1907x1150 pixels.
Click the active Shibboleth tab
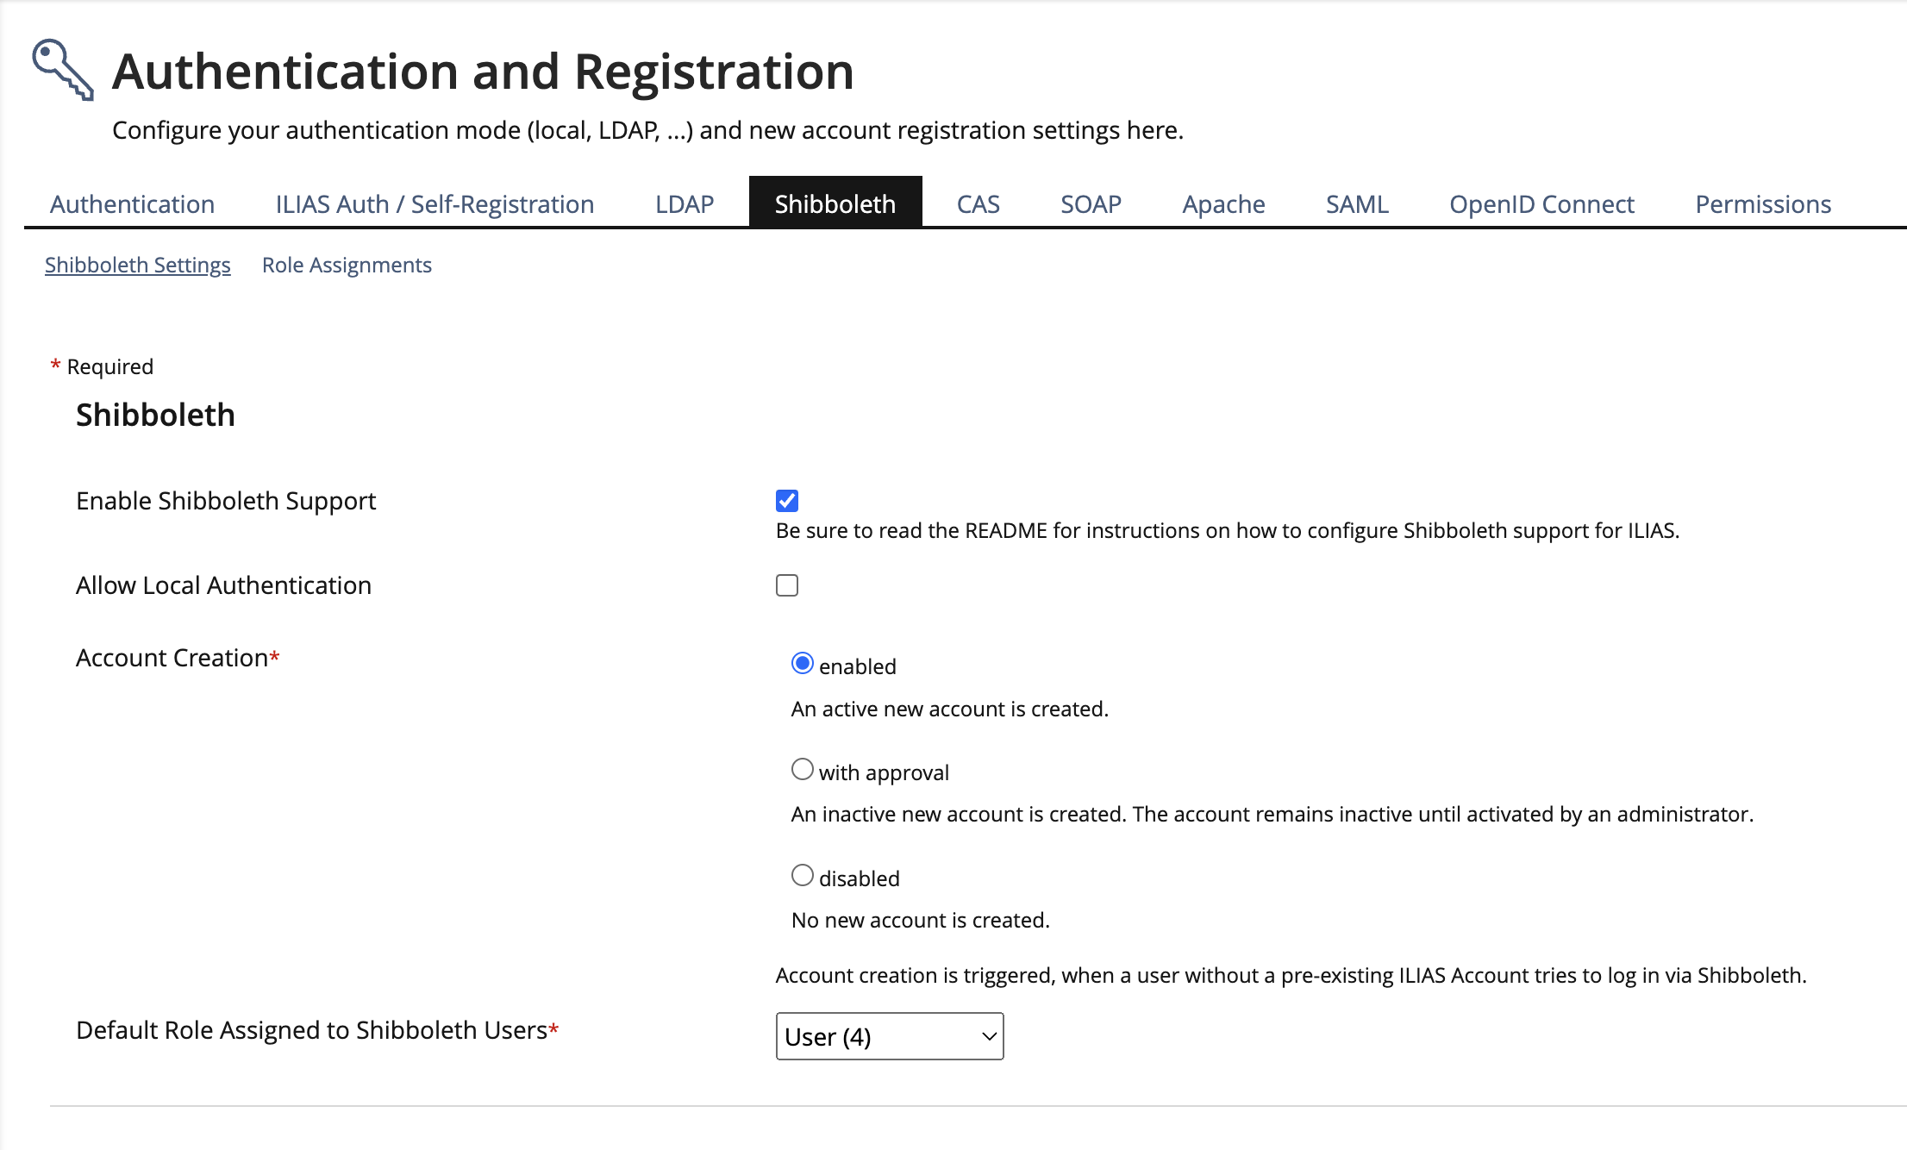click(835, 204)
